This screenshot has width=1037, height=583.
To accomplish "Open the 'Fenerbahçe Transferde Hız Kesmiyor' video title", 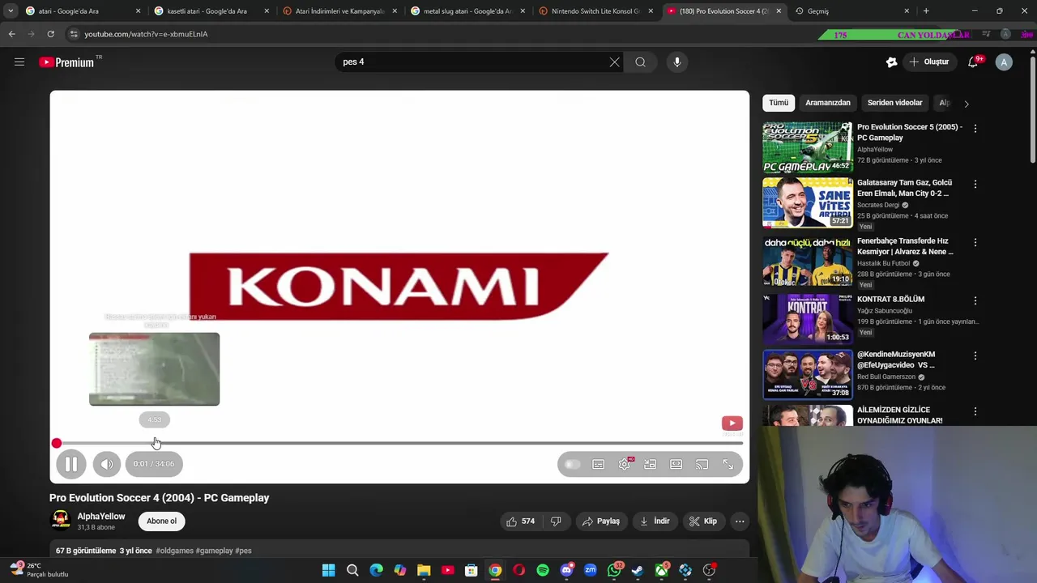I will coord(905,246).
